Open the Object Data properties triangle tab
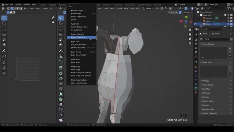 coord(196,88)
